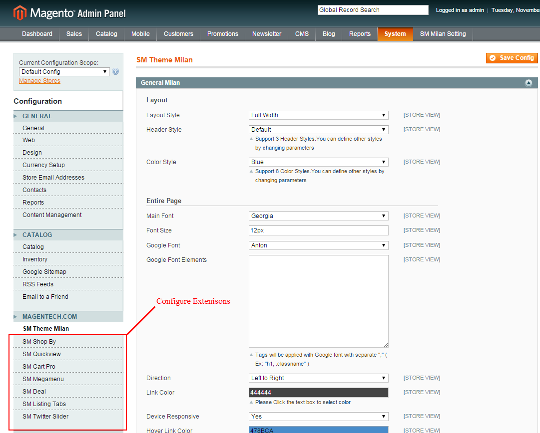Open Content Management in sidebar
This screenshot has height=433, width=540.
(68, 215)
